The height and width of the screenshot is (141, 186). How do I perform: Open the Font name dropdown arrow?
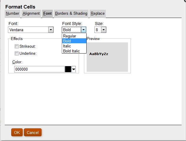51,30
